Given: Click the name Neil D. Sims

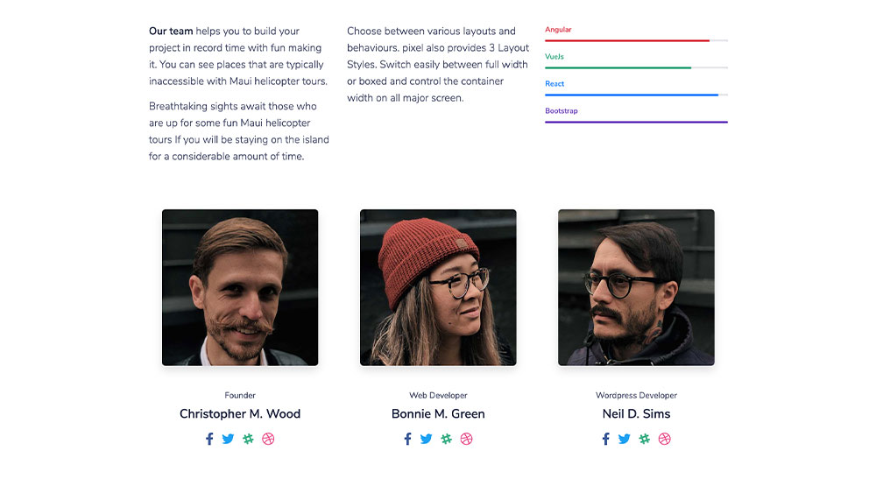Looking at the screenshot, I should pyautogui.click(x=636, y=414).
